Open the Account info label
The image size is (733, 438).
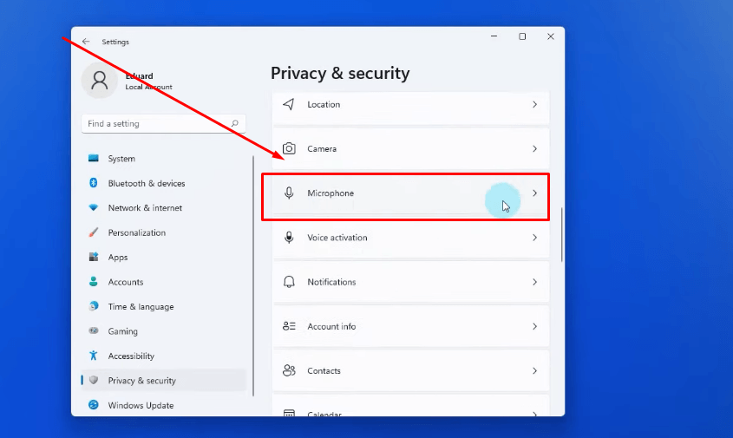tap(331, 326)
